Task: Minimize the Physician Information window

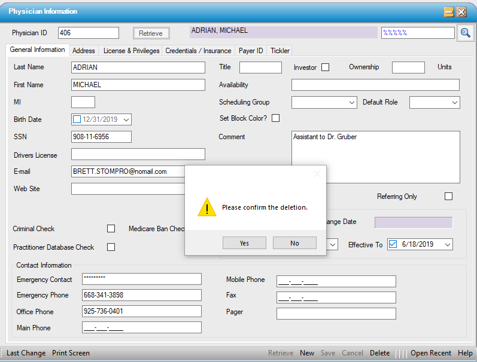Action: [x=448, y=12]
